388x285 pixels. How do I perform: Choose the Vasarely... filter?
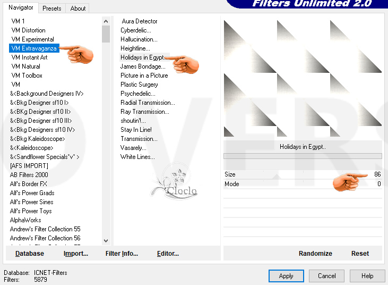coord(133,148)
